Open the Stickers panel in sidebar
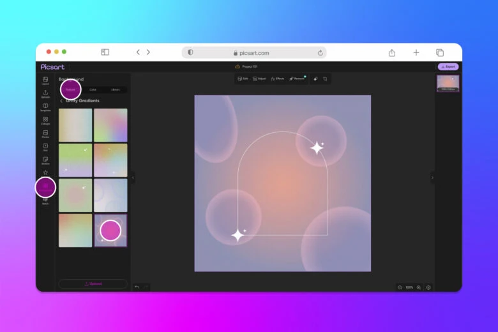This screenshot has width=498, height=332. click(x=45, y=161)
